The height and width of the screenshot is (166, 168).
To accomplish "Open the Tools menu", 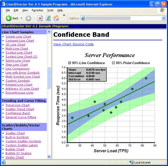I will tap(50, 11).
